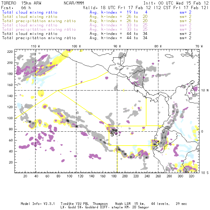The height and width of the screenshot is (210, 210).
Task: Click the 'NCAR/MMM' header label
Action: click(x=74, y=3)
